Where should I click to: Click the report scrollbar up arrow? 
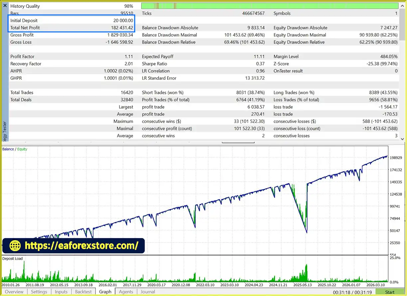(x=402, y=5)
